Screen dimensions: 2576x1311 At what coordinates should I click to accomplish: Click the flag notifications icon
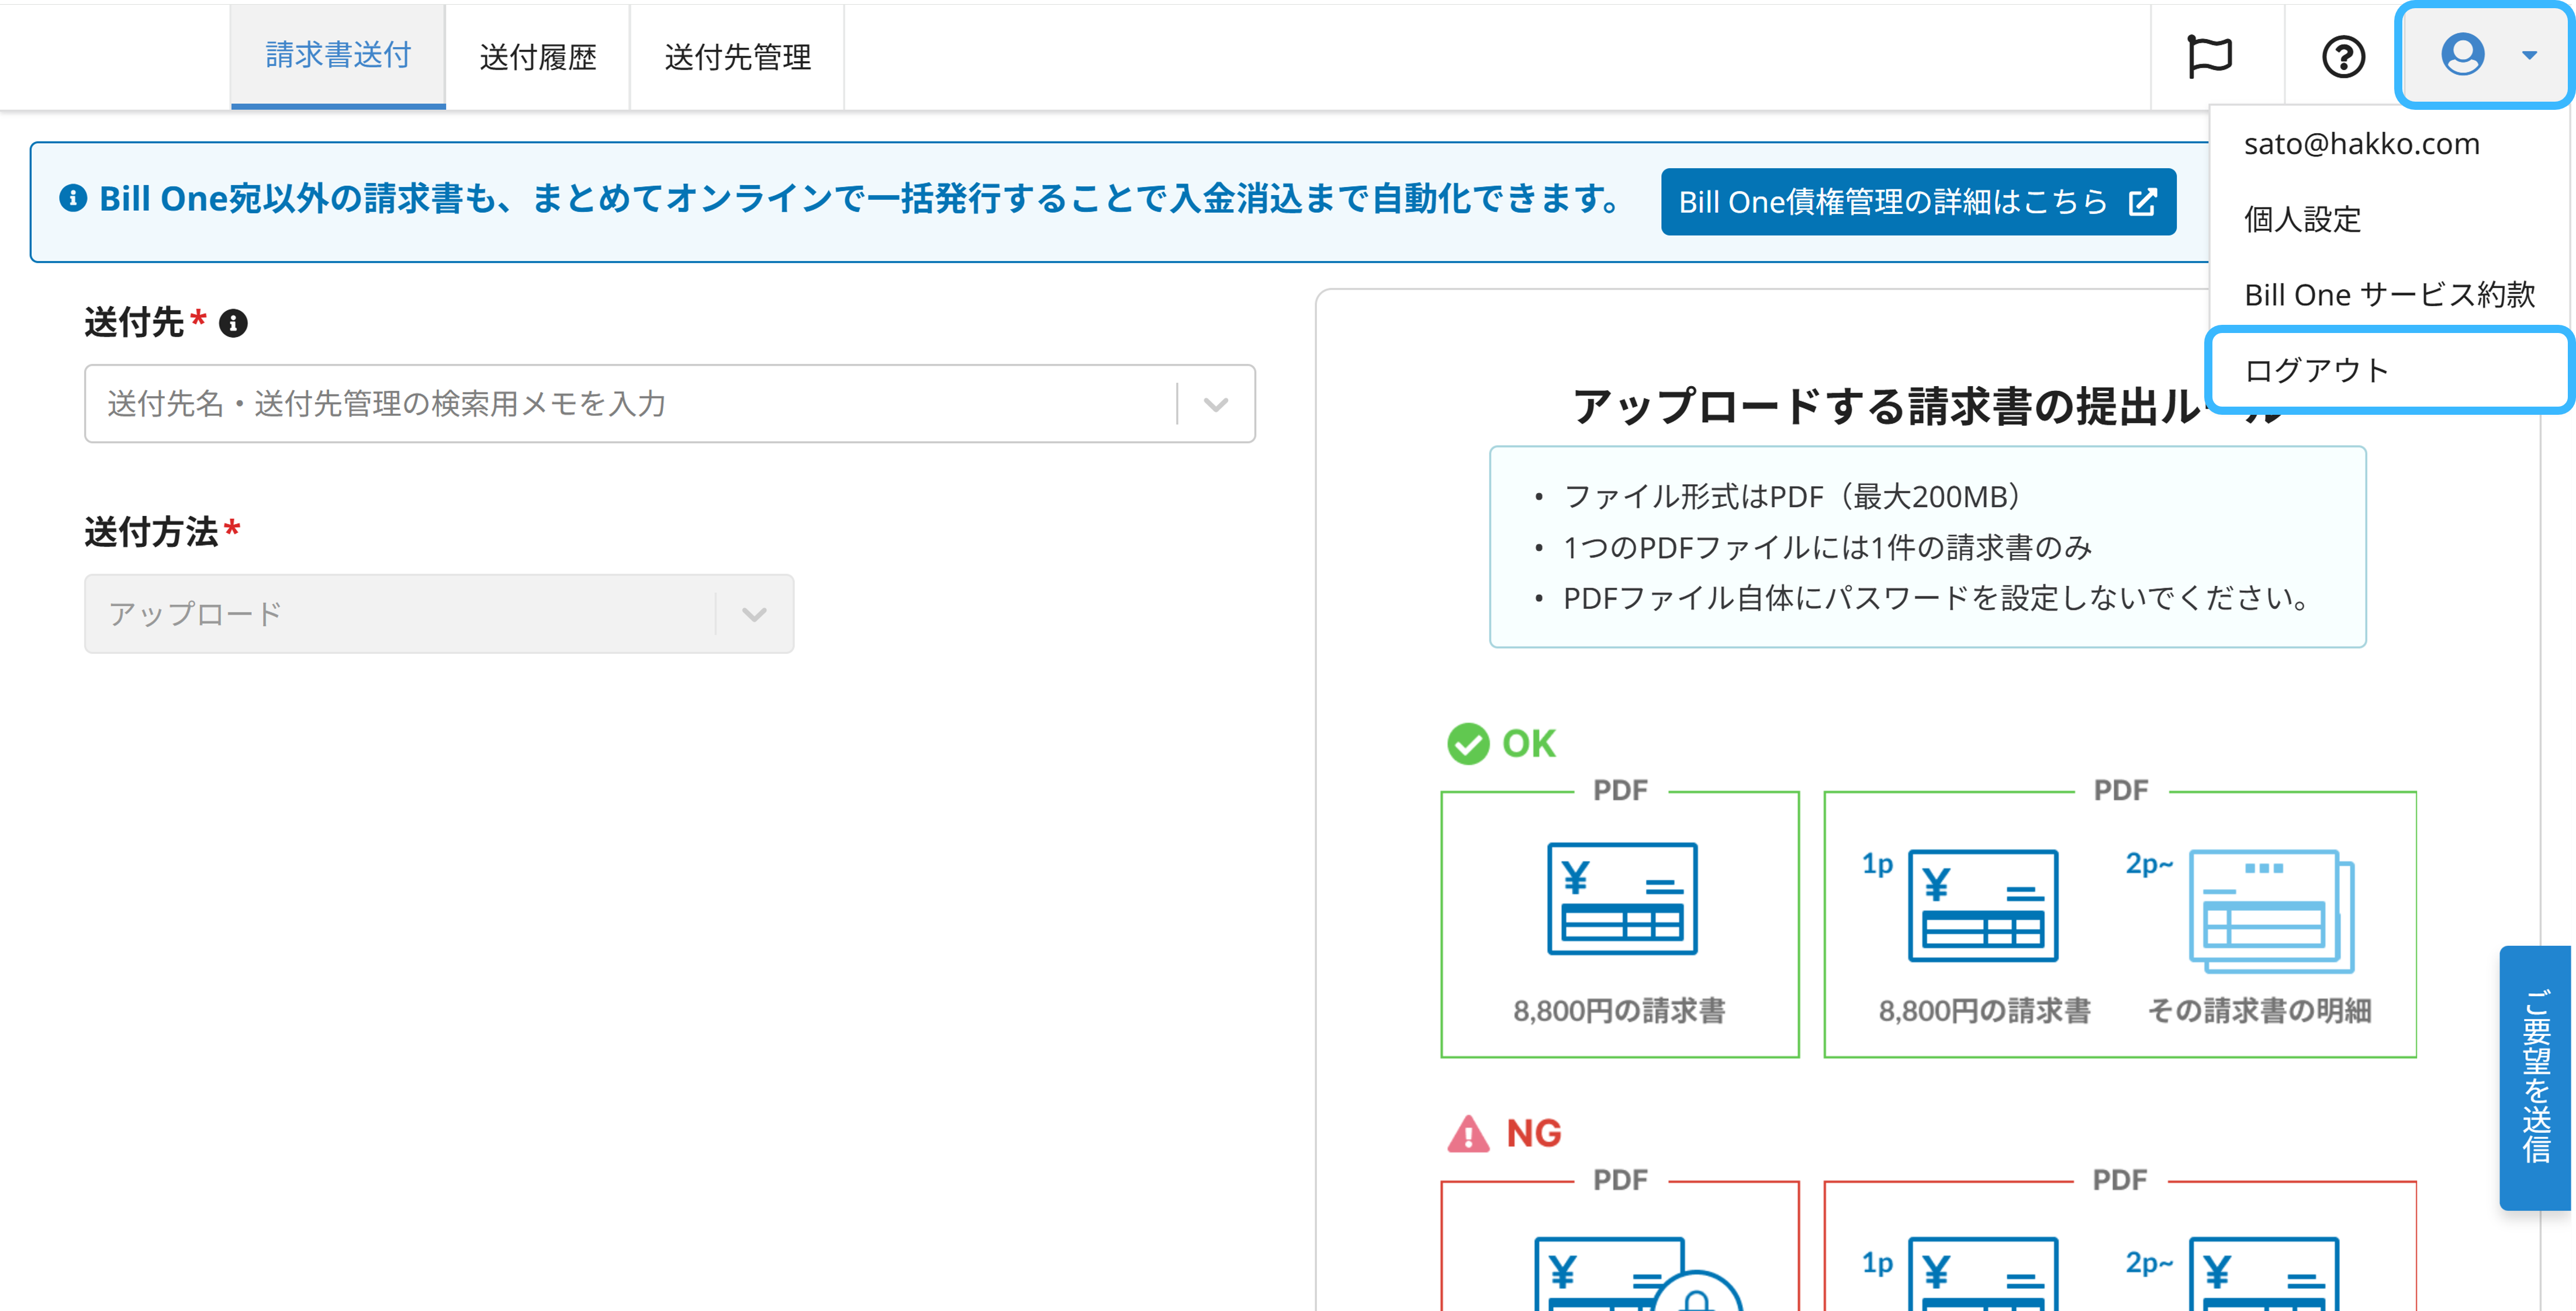click(x=2209, y=56)
